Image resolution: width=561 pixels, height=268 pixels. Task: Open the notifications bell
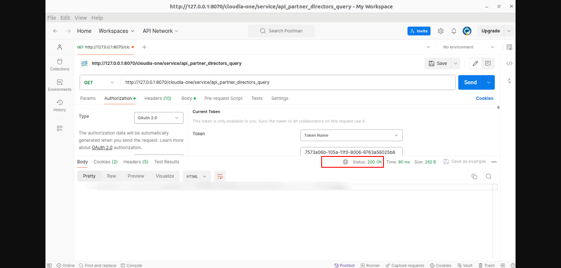pyautogui.click(x=454, y=31)
